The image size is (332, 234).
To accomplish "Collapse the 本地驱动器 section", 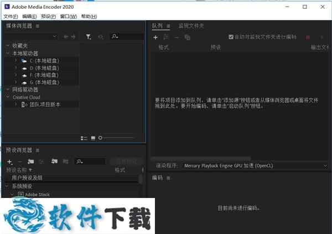I will click(8, 53).
